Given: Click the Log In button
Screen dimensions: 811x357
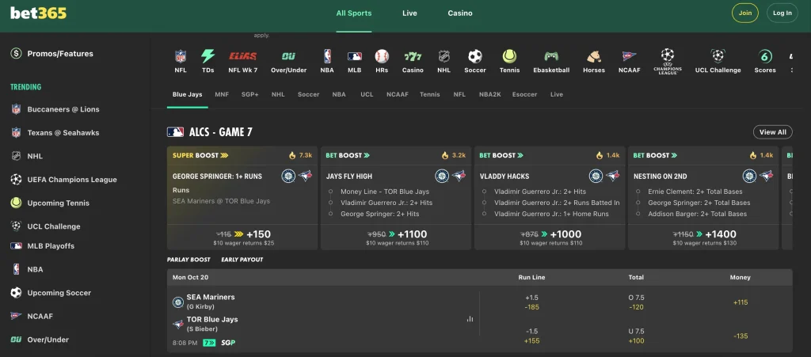Looking at the screenshot, I should point(782,13).
